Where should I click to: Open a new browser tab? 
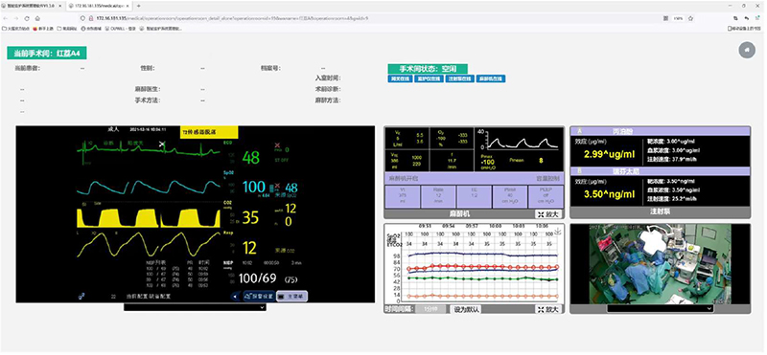pos(138,6)
